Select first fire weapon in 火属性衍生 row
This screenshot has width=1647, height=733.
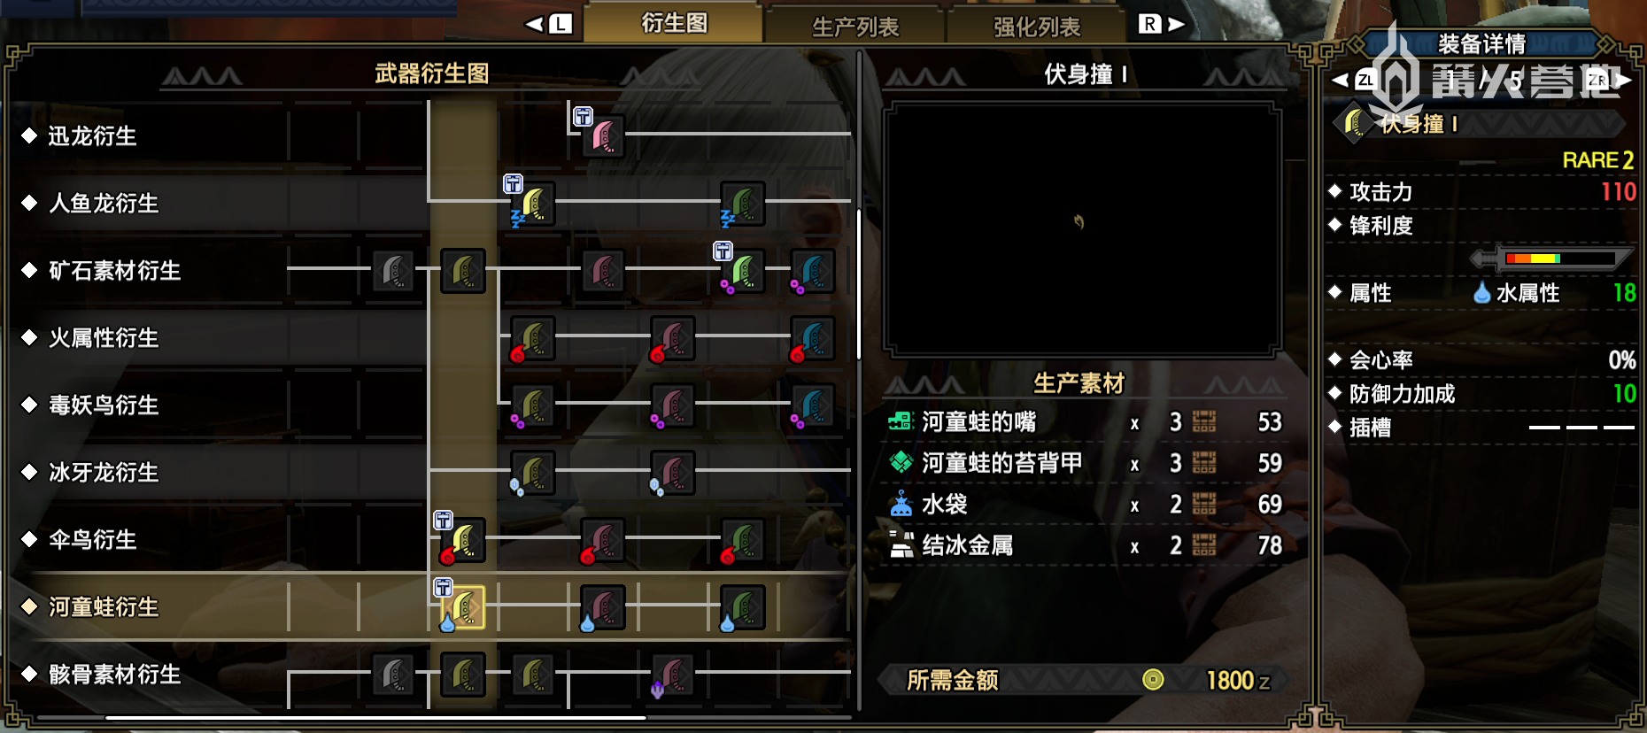point(533,338)
